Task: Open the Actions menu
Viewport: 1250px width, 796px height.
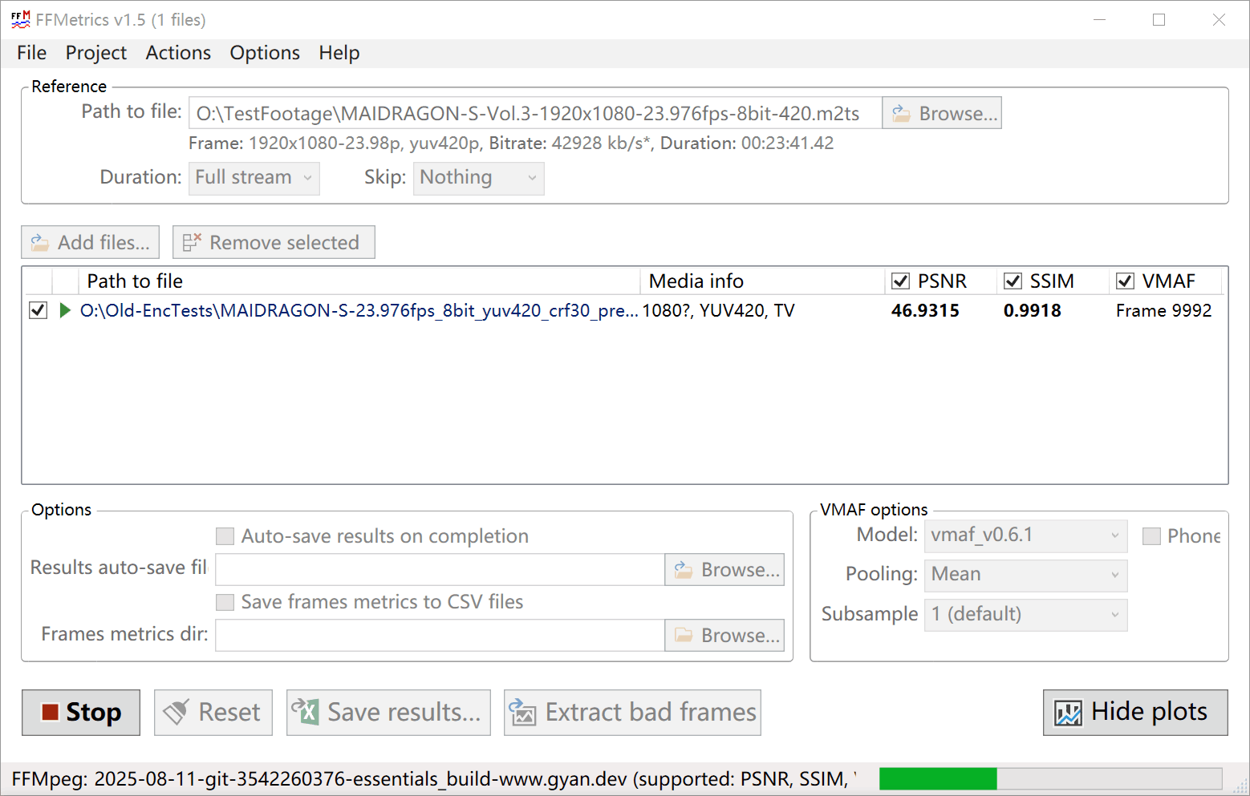Action: point(178,53)
